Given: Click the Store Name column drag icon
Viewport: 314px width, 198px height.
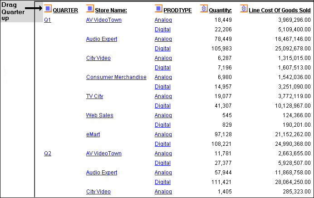Looking at the screenshot, I should (90, 9).
